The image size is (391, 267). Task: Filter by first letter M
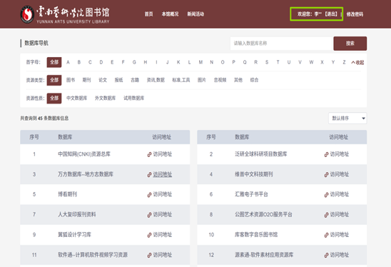point(200,62)
